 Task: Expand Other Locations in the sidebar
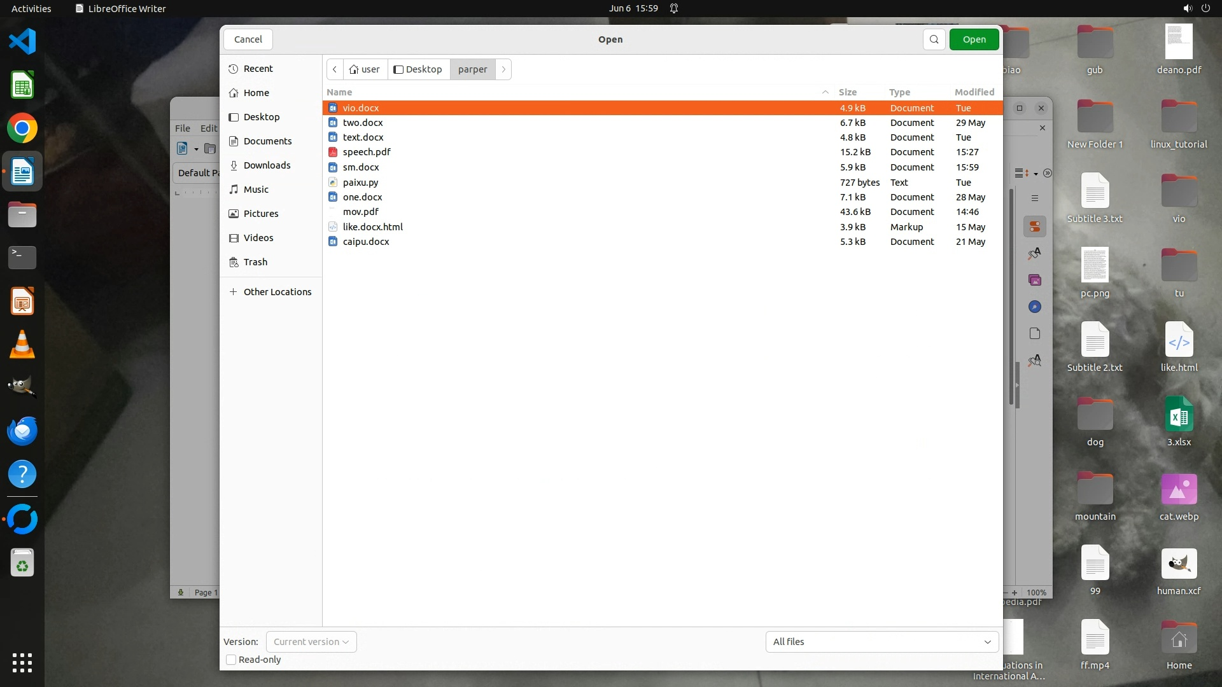click(277, 292)
